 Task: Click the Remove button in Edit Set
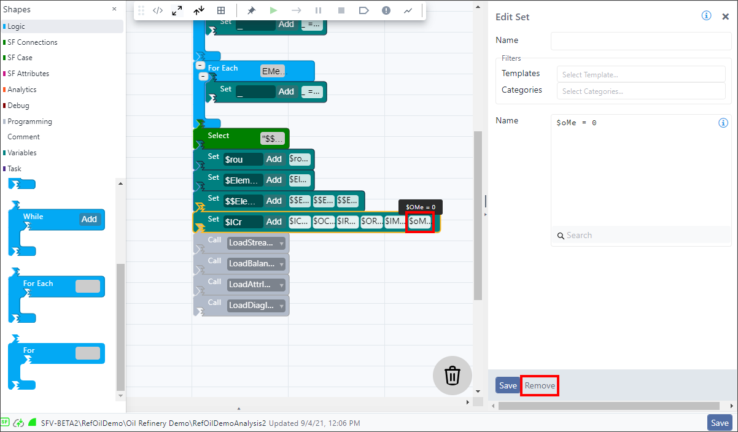(x=540, y=385)
